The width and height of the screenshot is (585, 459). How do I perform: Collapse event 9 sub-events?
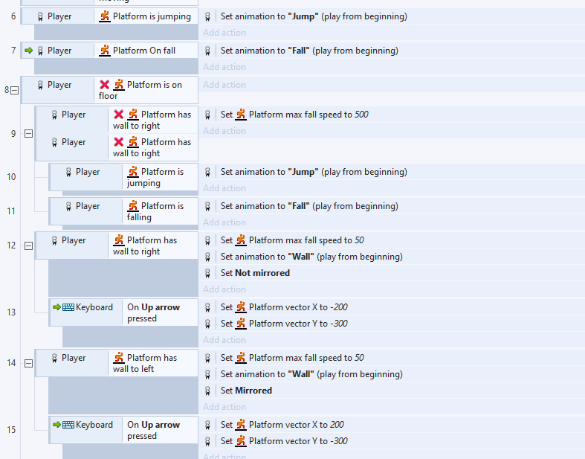point(29,134)
